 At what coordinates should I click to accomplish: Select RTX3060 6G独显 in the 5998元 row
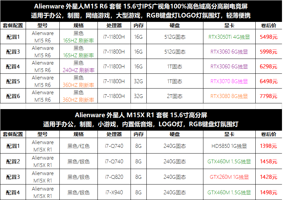(x=229, y=52)
